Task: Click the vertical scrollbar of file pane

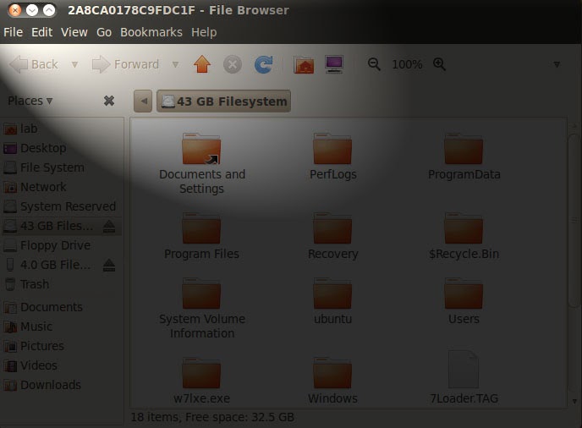Action: (574, 221)
